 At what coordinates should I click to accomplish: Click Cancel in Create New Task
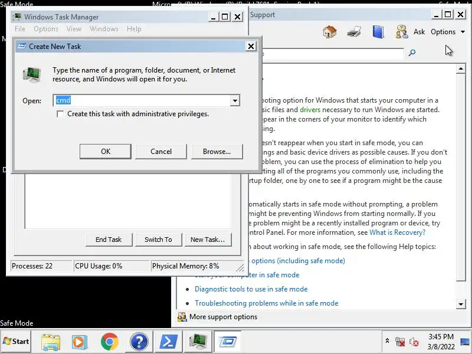pos(161,152)
